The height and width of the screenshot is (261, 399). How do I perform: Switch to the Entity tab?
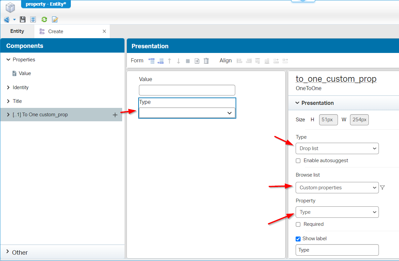17,31
